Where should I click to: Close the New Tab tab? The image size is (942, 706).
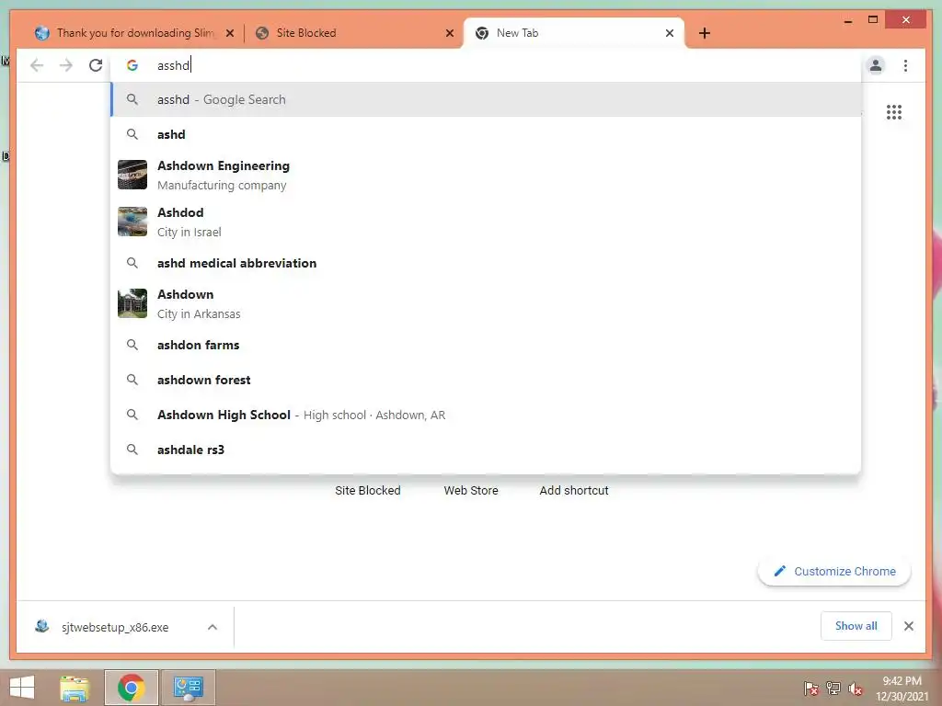tap(670, 33)
